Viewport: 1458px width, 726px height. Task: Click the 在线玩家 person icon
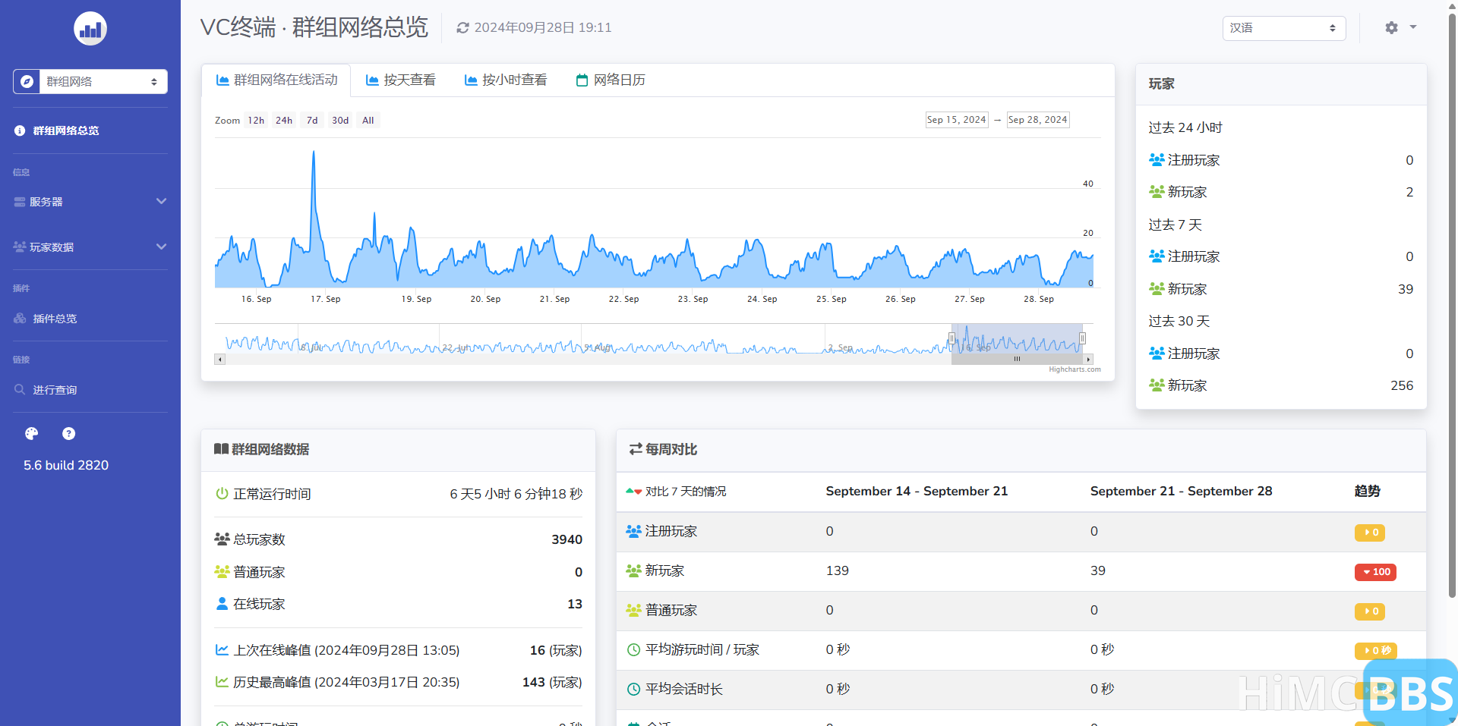click(222, 604)
